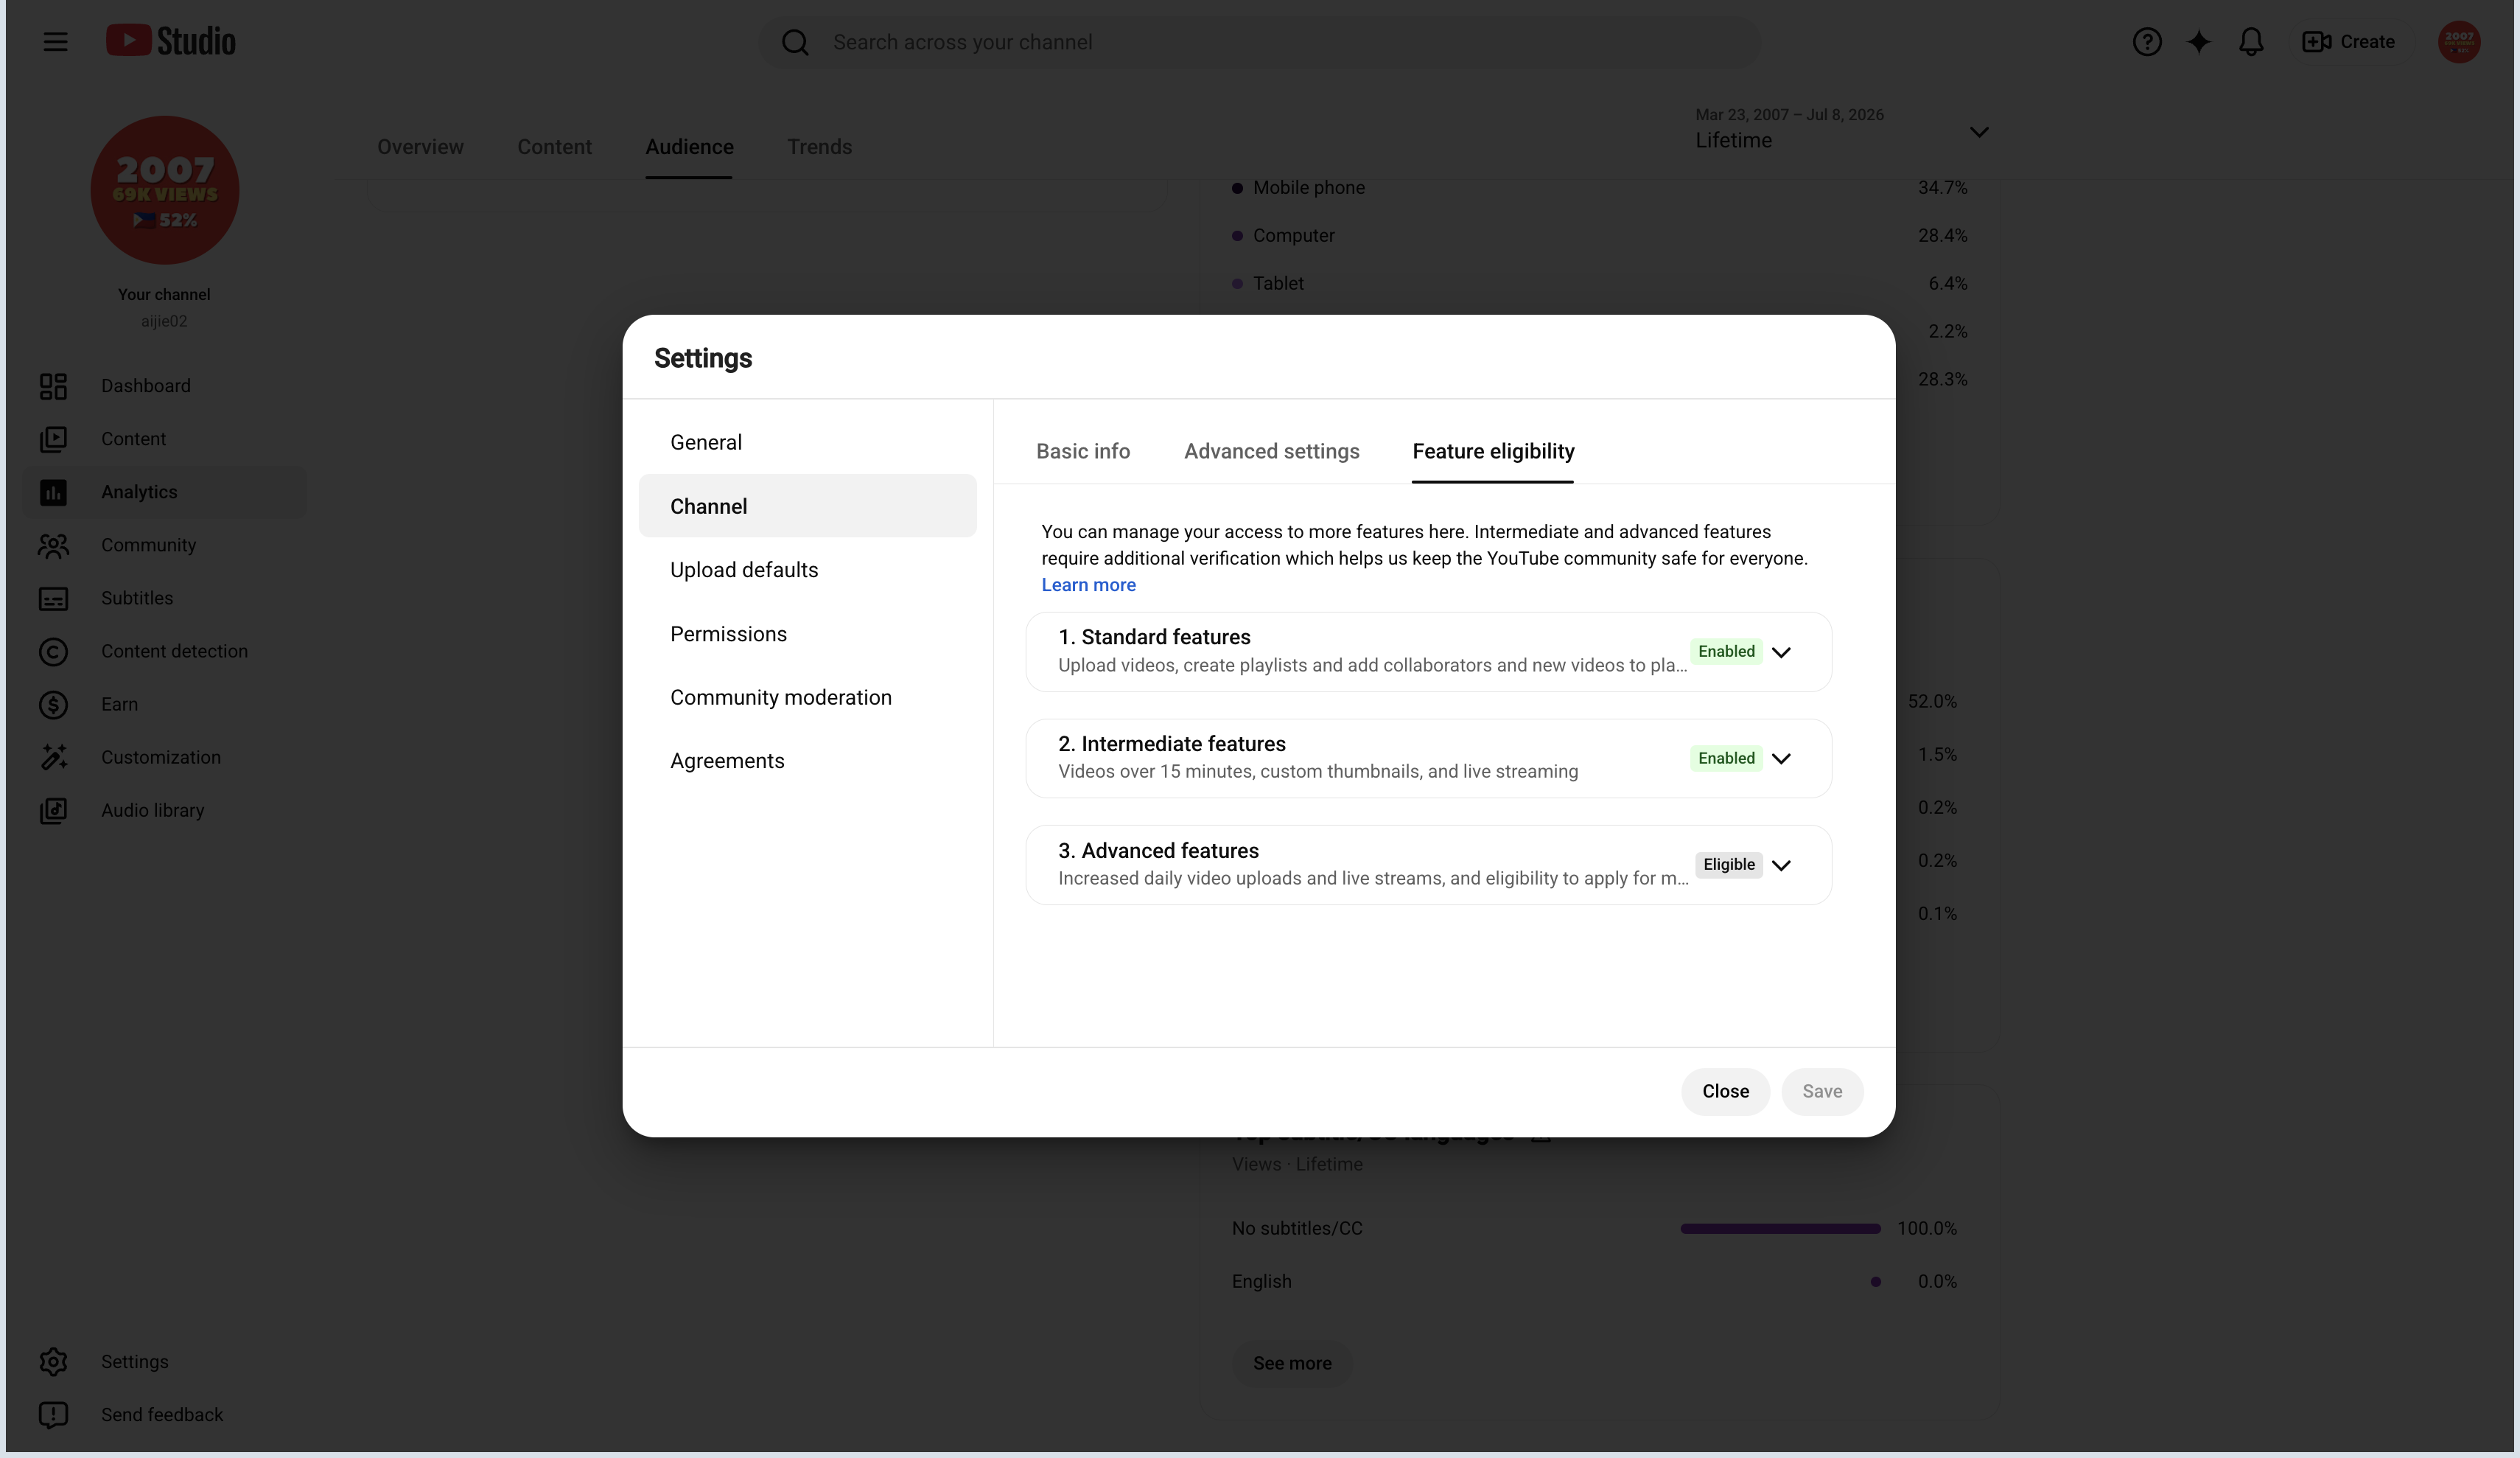Expand the Advanced features chevron
The width and height of the screenshot is (2520, 1458).
tap(1781, 865)
